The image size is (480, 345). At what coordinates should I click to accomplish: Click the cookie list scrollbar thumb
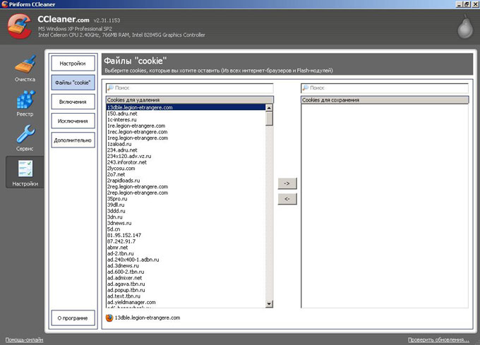pyautogui.click(x=269, y=119)
